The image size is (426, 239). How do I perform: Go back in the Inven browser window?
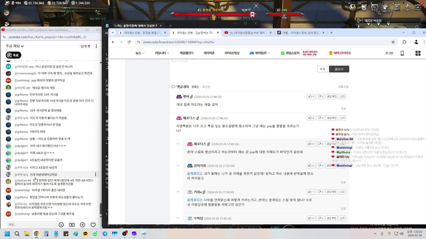point(113,42)
